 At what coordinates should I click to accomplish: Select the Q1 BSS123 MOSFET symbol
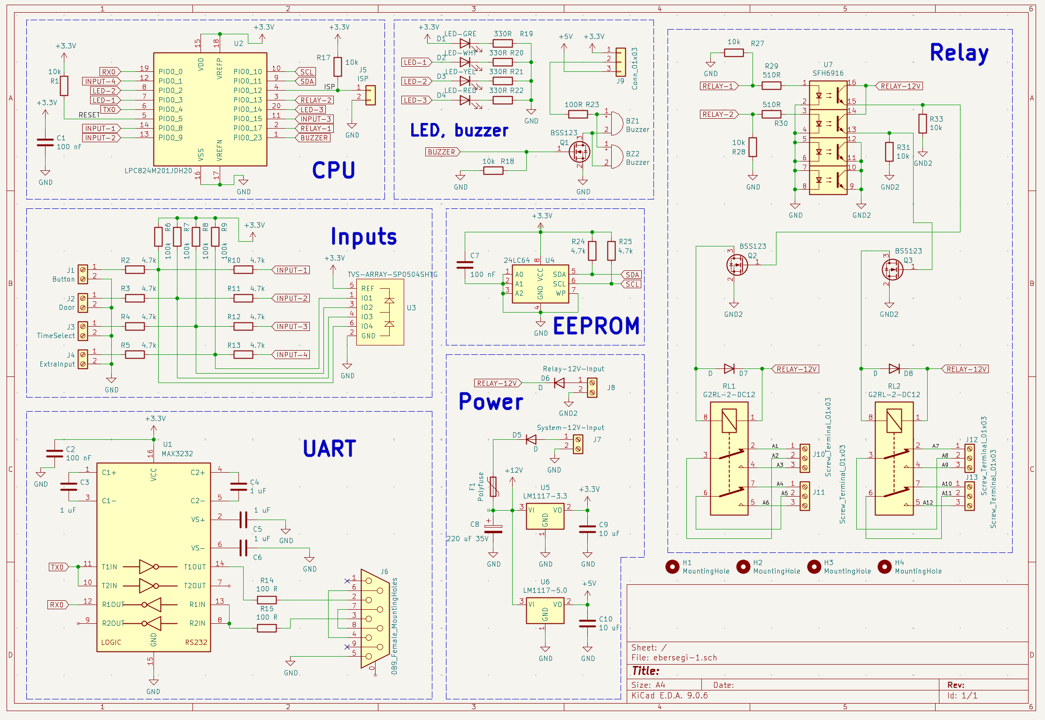coord(579,152)
